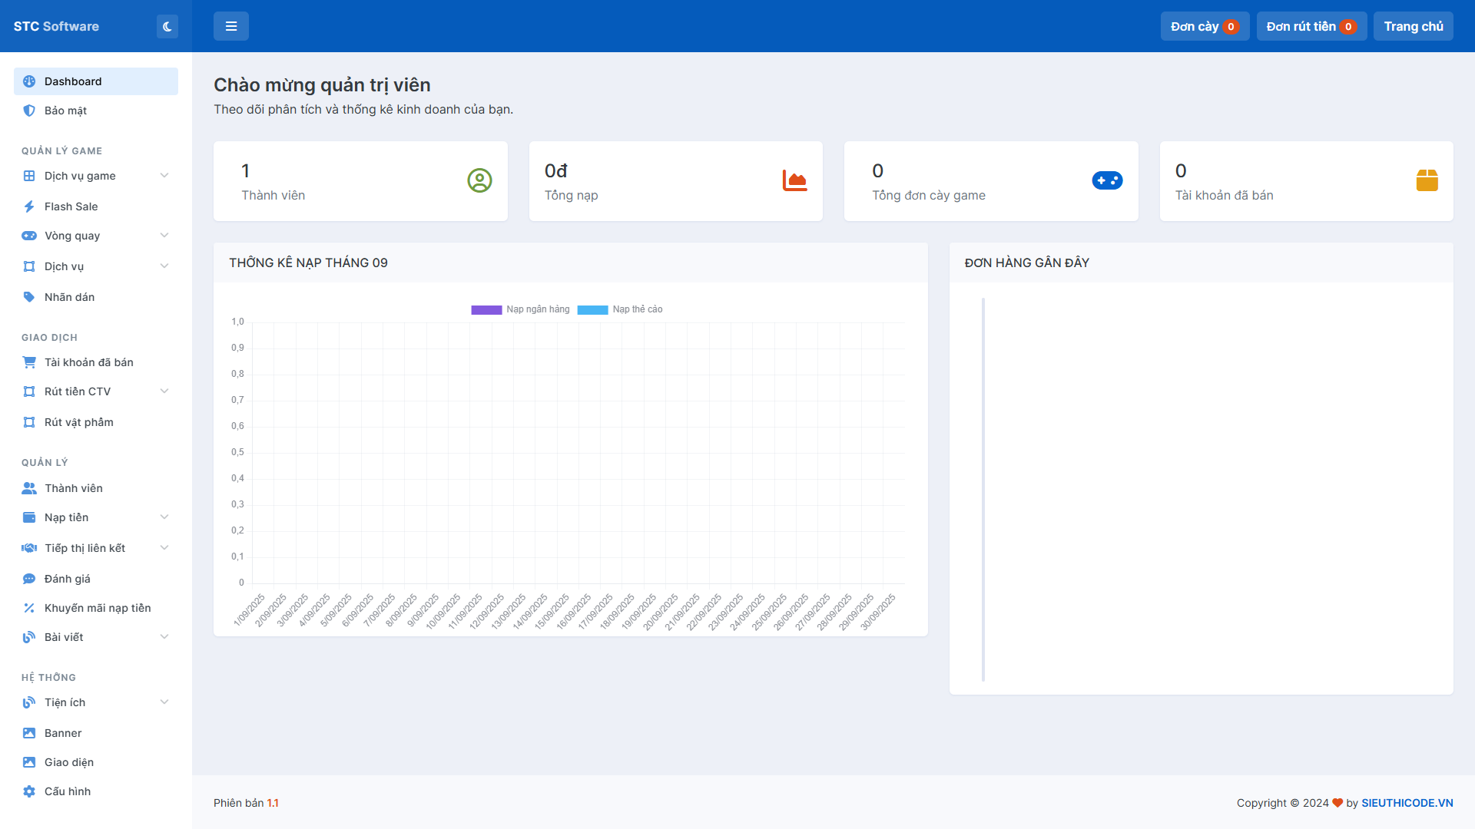
Task: Open the Bảo mật menu item
Action: (x=65, y=111)
